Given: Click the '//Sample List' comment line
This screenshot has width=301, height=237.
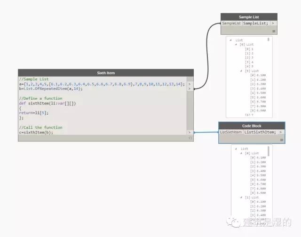Looking at the screenshot, I should click(x=34, y=79).
